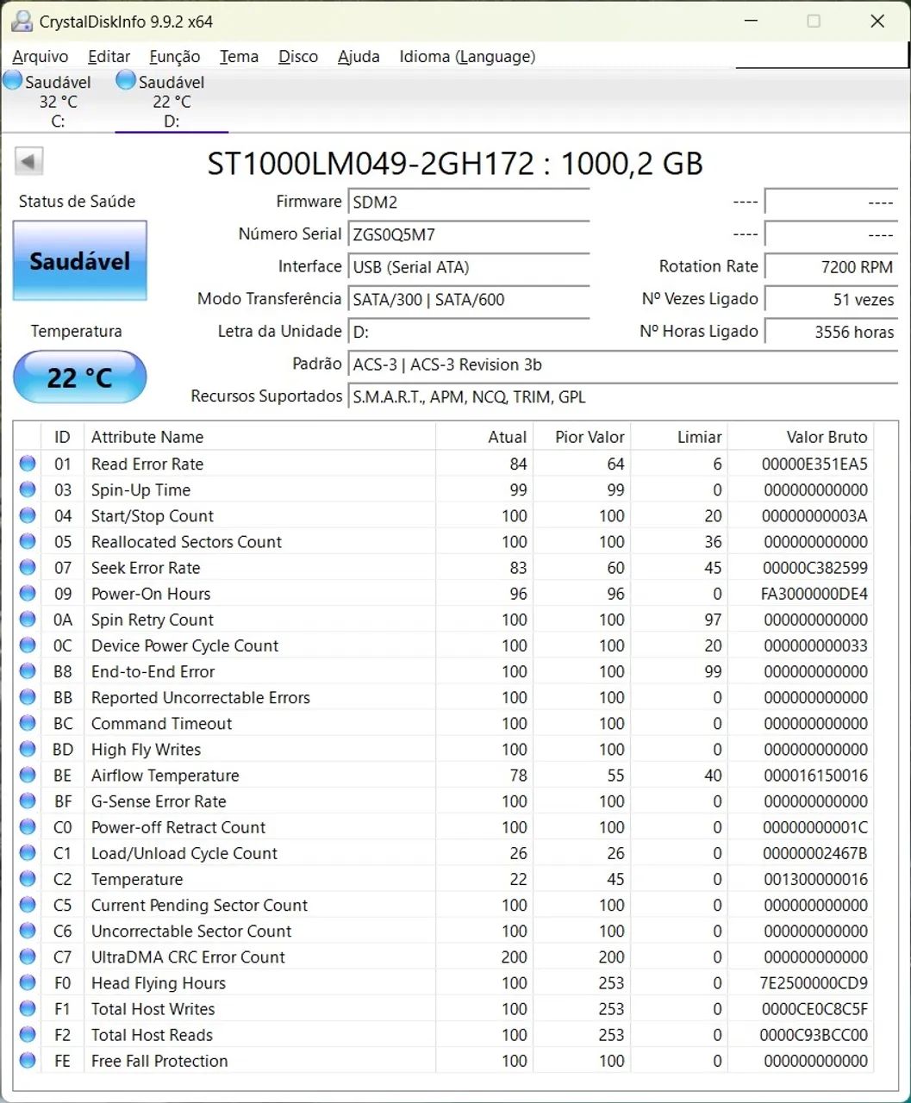Click the Letra da Unidade field D:
Viewport: 911px width, 1103px height.
click(469, 332)
